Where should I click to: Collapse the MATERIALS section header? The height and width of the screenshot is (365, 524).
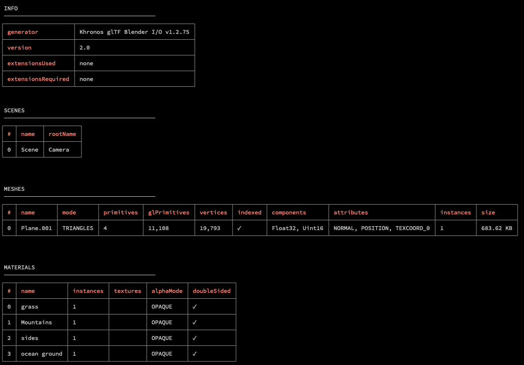[19, 267]
